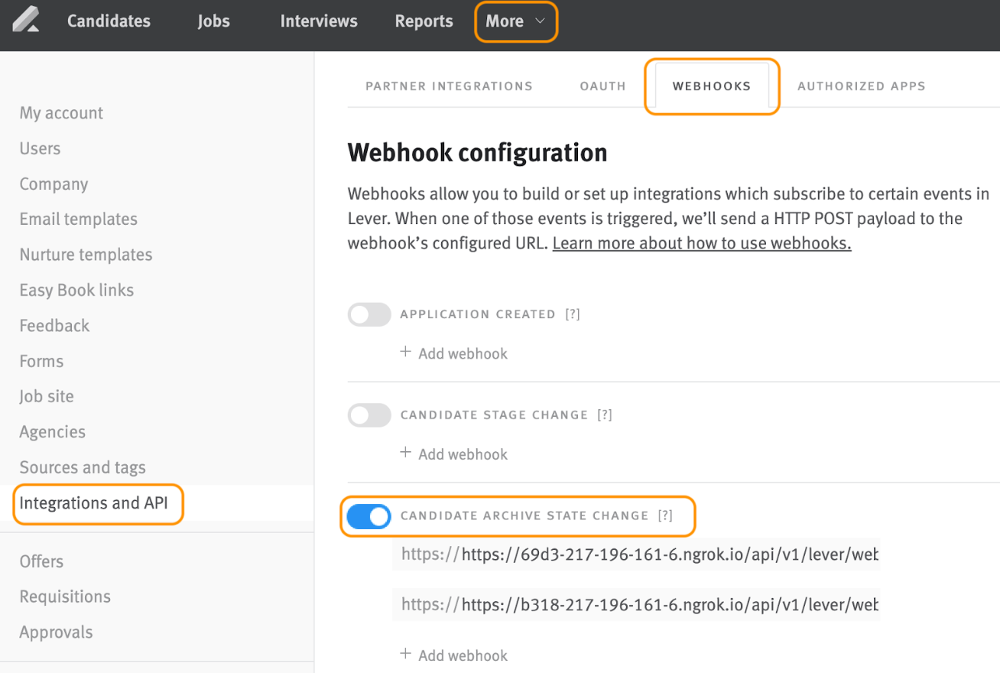
Task: Open the Reports page
Action: tap(424, 21)
